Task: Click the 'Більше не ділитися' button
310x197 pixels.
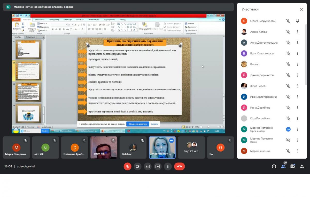Action: [x=138, y=124]
